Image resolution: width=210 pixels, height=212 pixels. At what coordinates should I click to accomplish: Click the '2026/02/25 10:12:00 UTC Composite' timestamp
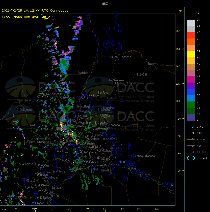click(x=35, y=11)
